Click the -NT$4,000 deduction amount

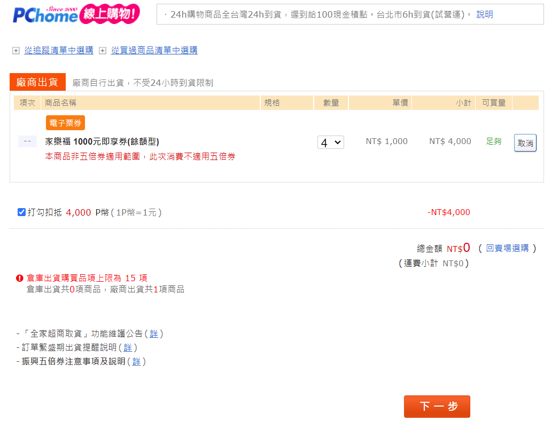point(448,212)
